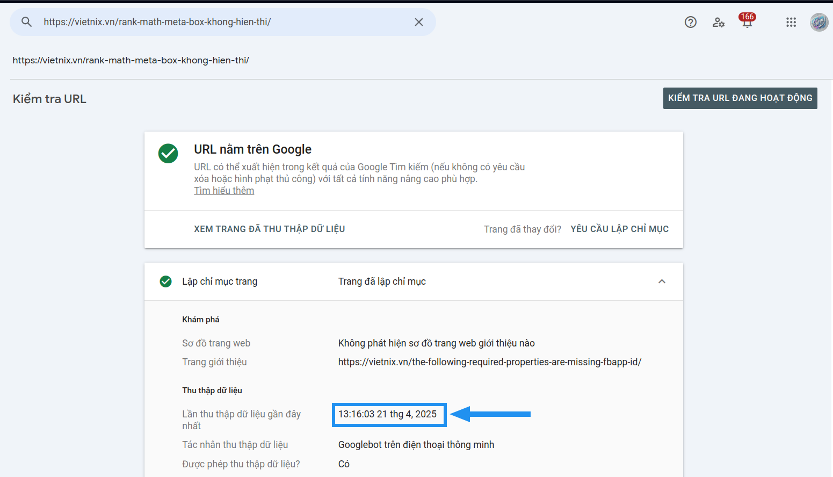833x477 pixels.
Task: Open Tìm hiểu thêm link
Action: (224, 190)
